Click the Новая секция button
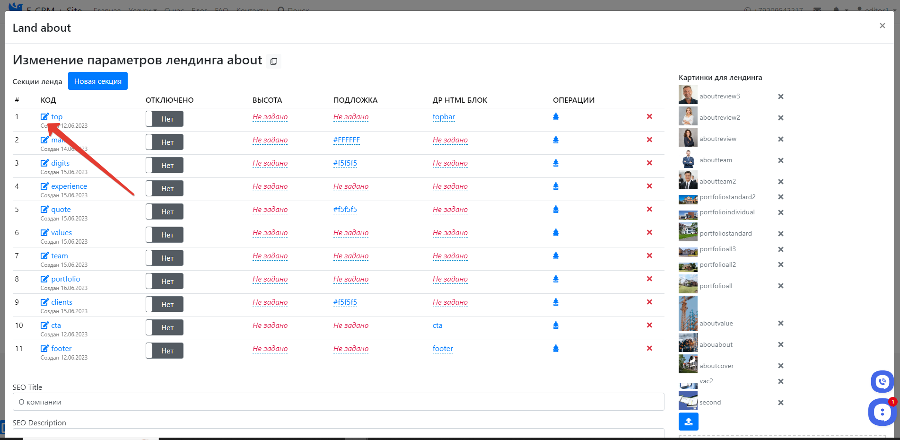This screenshot has height=440, width=900. tap(97, 81)
